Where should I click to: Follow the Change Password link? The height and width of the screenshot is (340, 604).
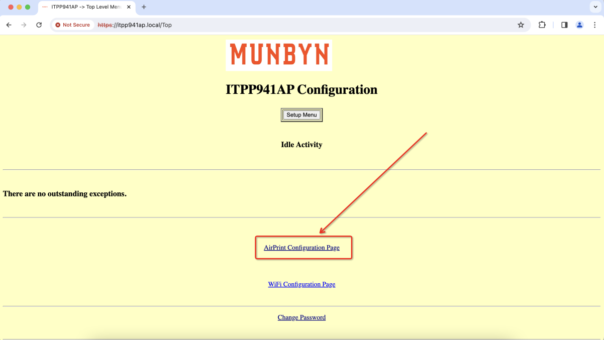click(x=301, y=317)
